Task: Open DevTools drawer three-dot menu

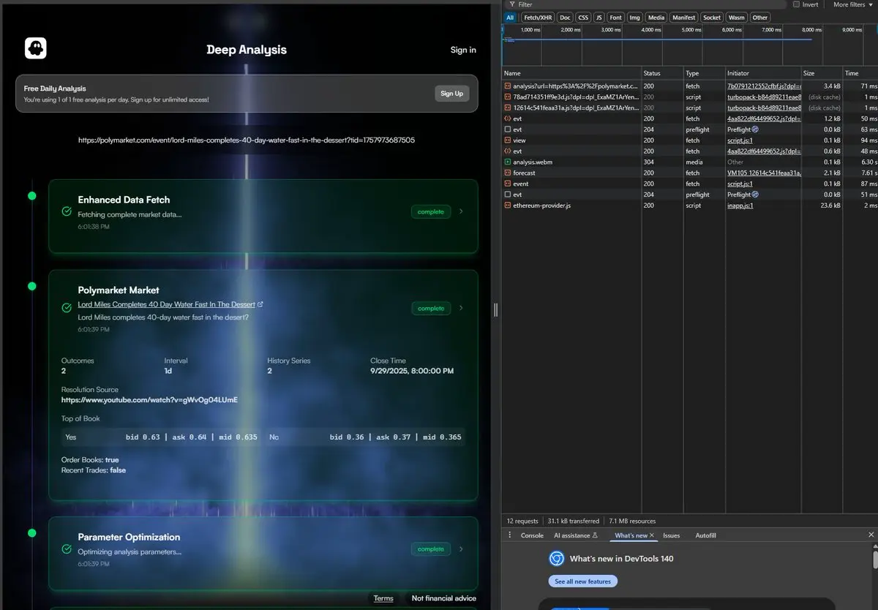Action: tap(509, 535)
